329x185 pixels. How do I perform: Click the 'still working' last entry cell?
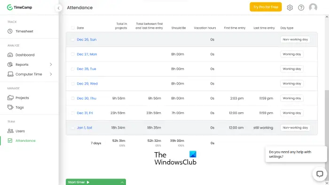263,127
